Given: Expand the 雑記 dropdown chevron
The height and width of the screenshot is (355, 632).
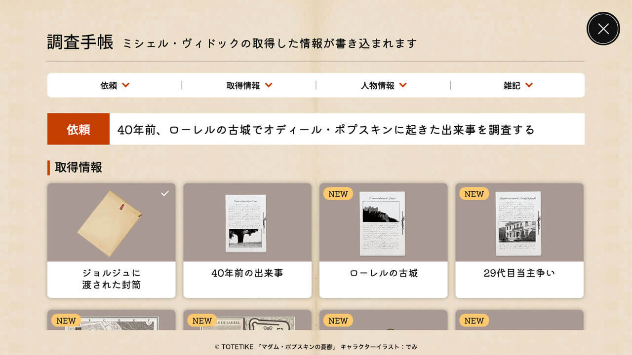Looking at the screenshot, I should (529, 85).
